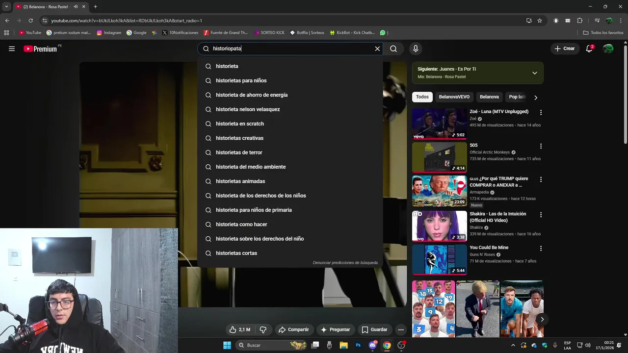Screen dimensions: 628x353
Task: Mute the Belanova tab audio icon
Action: pyautogui.click(x=76, y=7)
